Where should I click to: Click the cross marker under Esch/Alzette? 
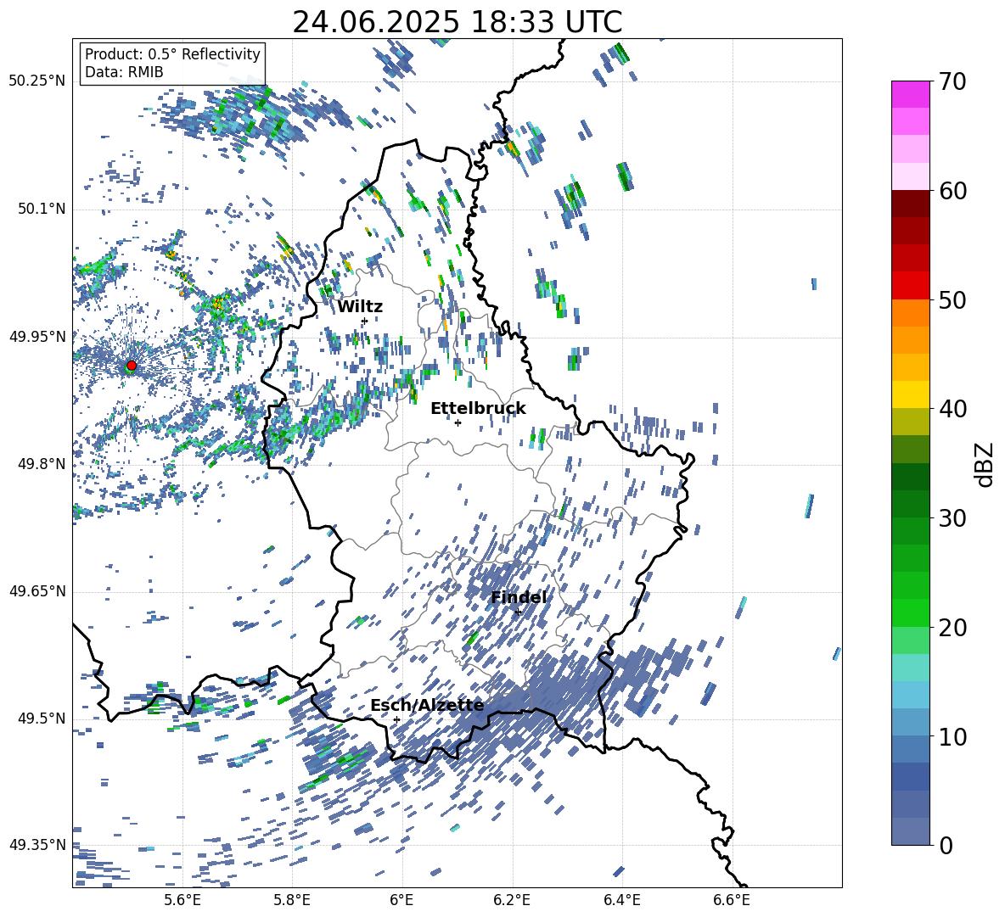coord(396,719)
